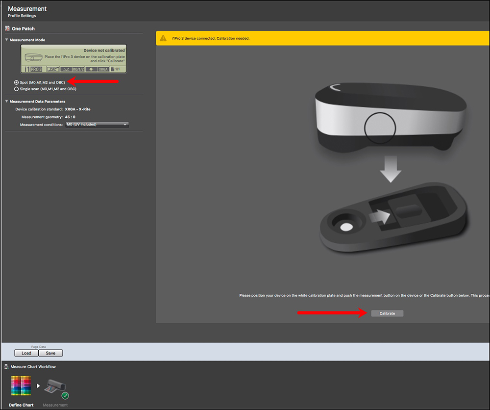Viewport: 490px width, 410px height.
Task: Click the Load page data button
Action: coord(26,353)
